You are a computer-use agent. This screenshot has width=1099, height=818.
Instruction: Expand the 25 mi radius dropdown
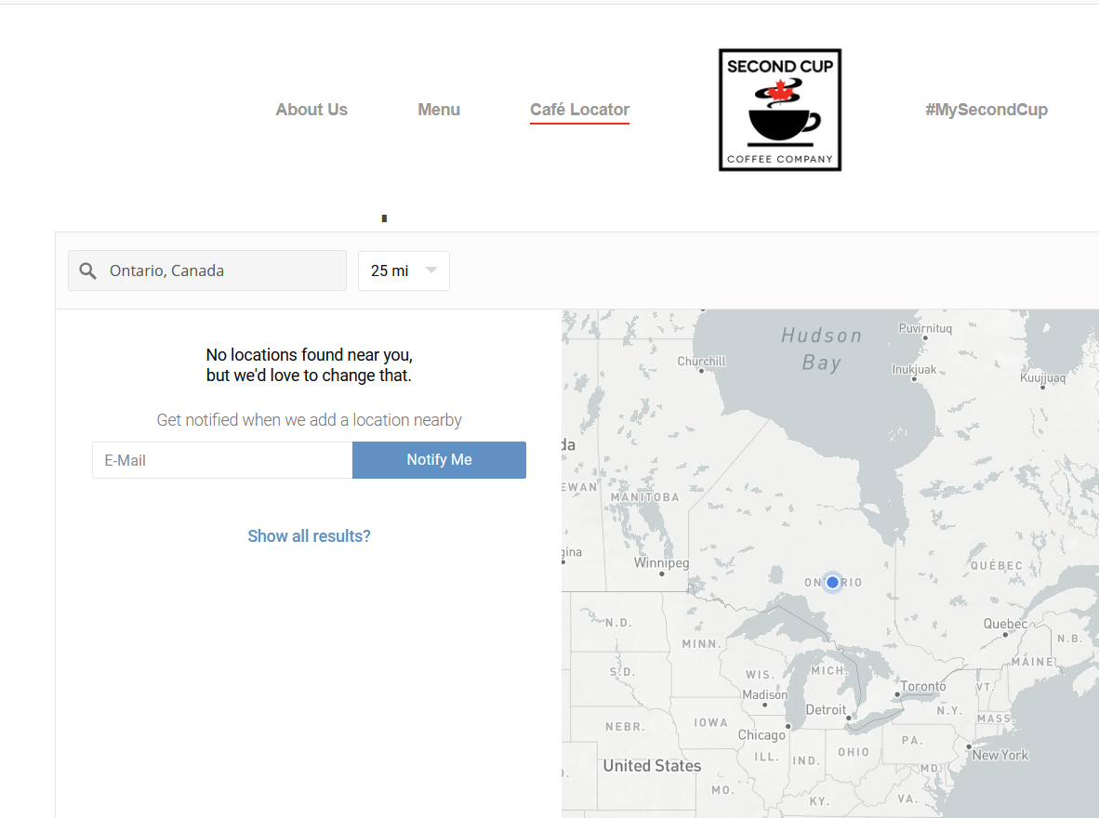click(x=404, y=270)
